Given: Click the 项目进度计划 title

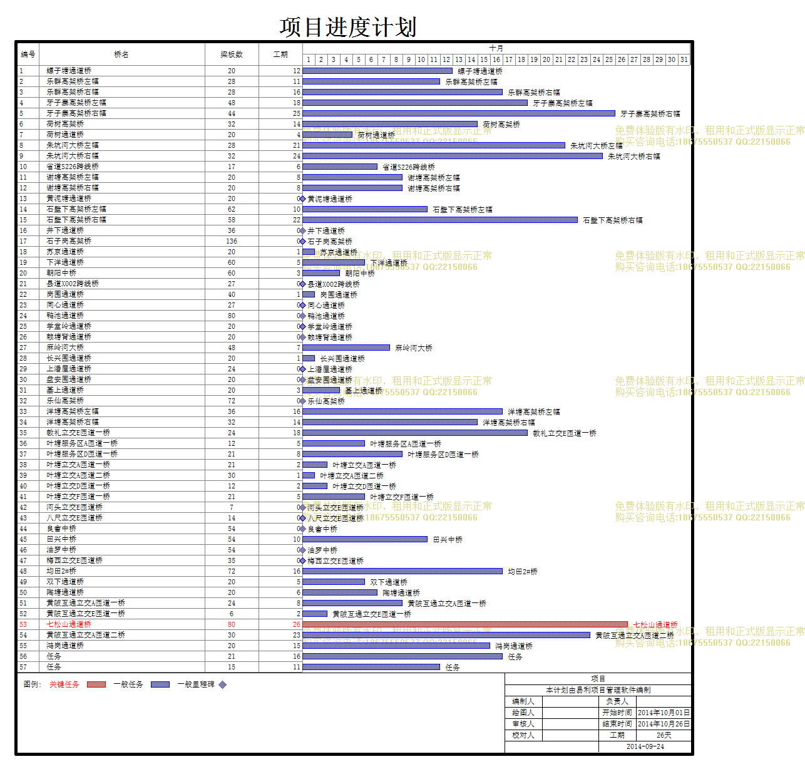Looking at the screenshot, I should point(348,28).
